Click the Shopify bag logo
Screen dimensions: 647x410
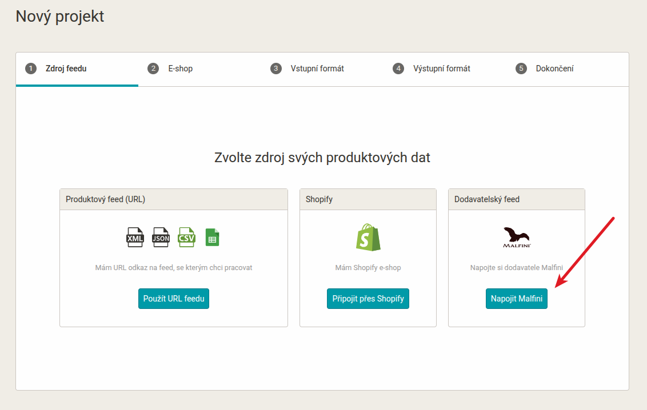point(368,238)
